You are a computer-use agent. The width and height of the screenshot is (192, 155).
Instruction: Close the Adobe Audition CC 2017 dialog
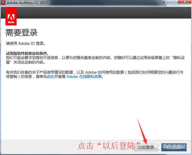click(x=185, y=2)
